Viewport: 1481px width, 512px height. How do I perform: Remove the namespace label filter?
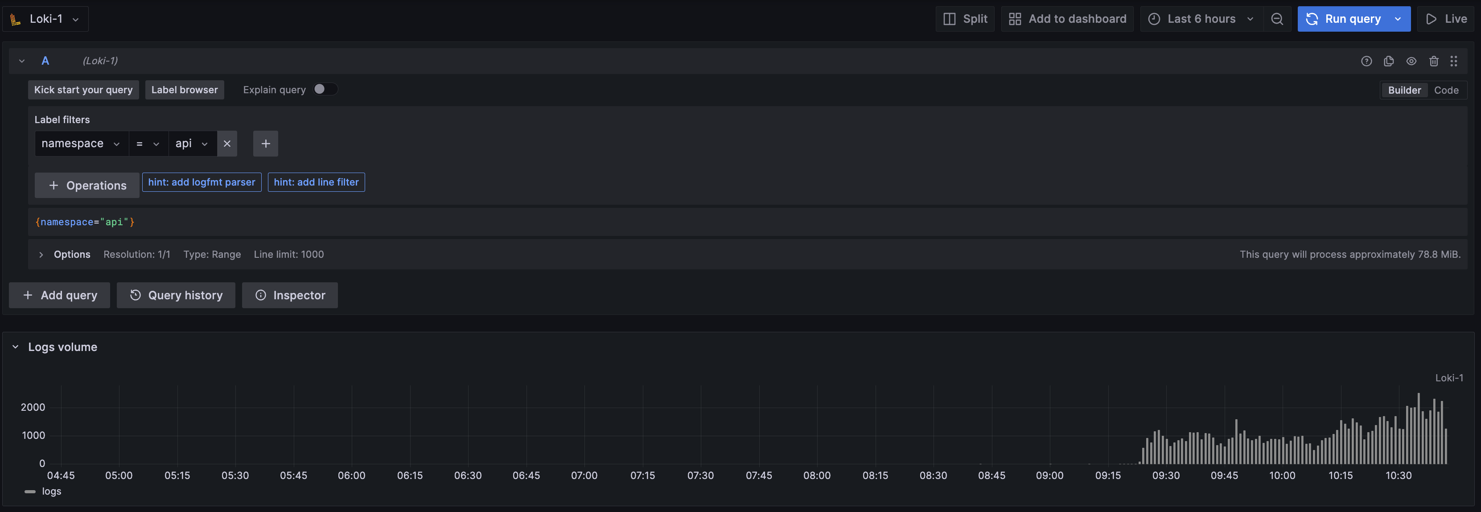pyautogui.click(x=227, y=144)
